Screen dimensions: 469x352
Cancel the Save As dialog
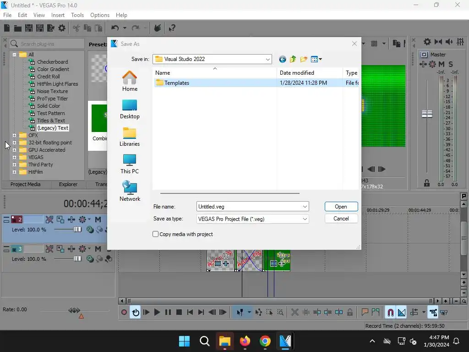click(341, 219)
